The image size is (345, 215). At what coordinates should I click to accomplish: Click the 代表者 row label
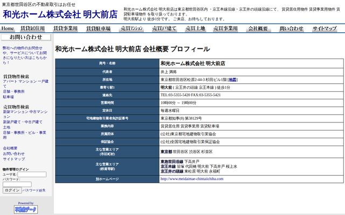[x=107, y=71]
